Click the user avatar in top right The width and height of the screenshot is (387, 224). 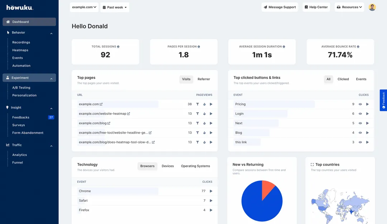pos(372,7)
